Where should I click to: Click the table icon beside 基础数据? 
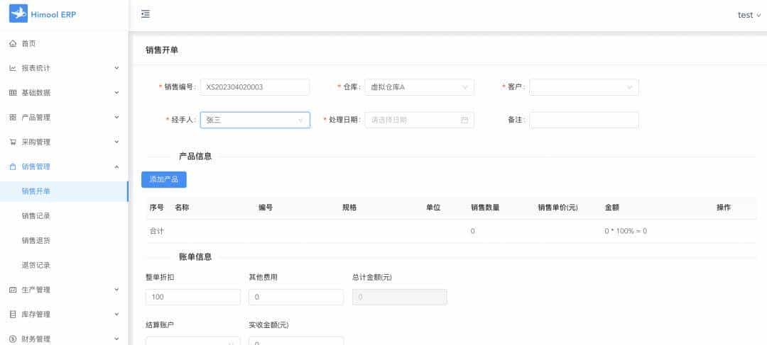(13, 93)
